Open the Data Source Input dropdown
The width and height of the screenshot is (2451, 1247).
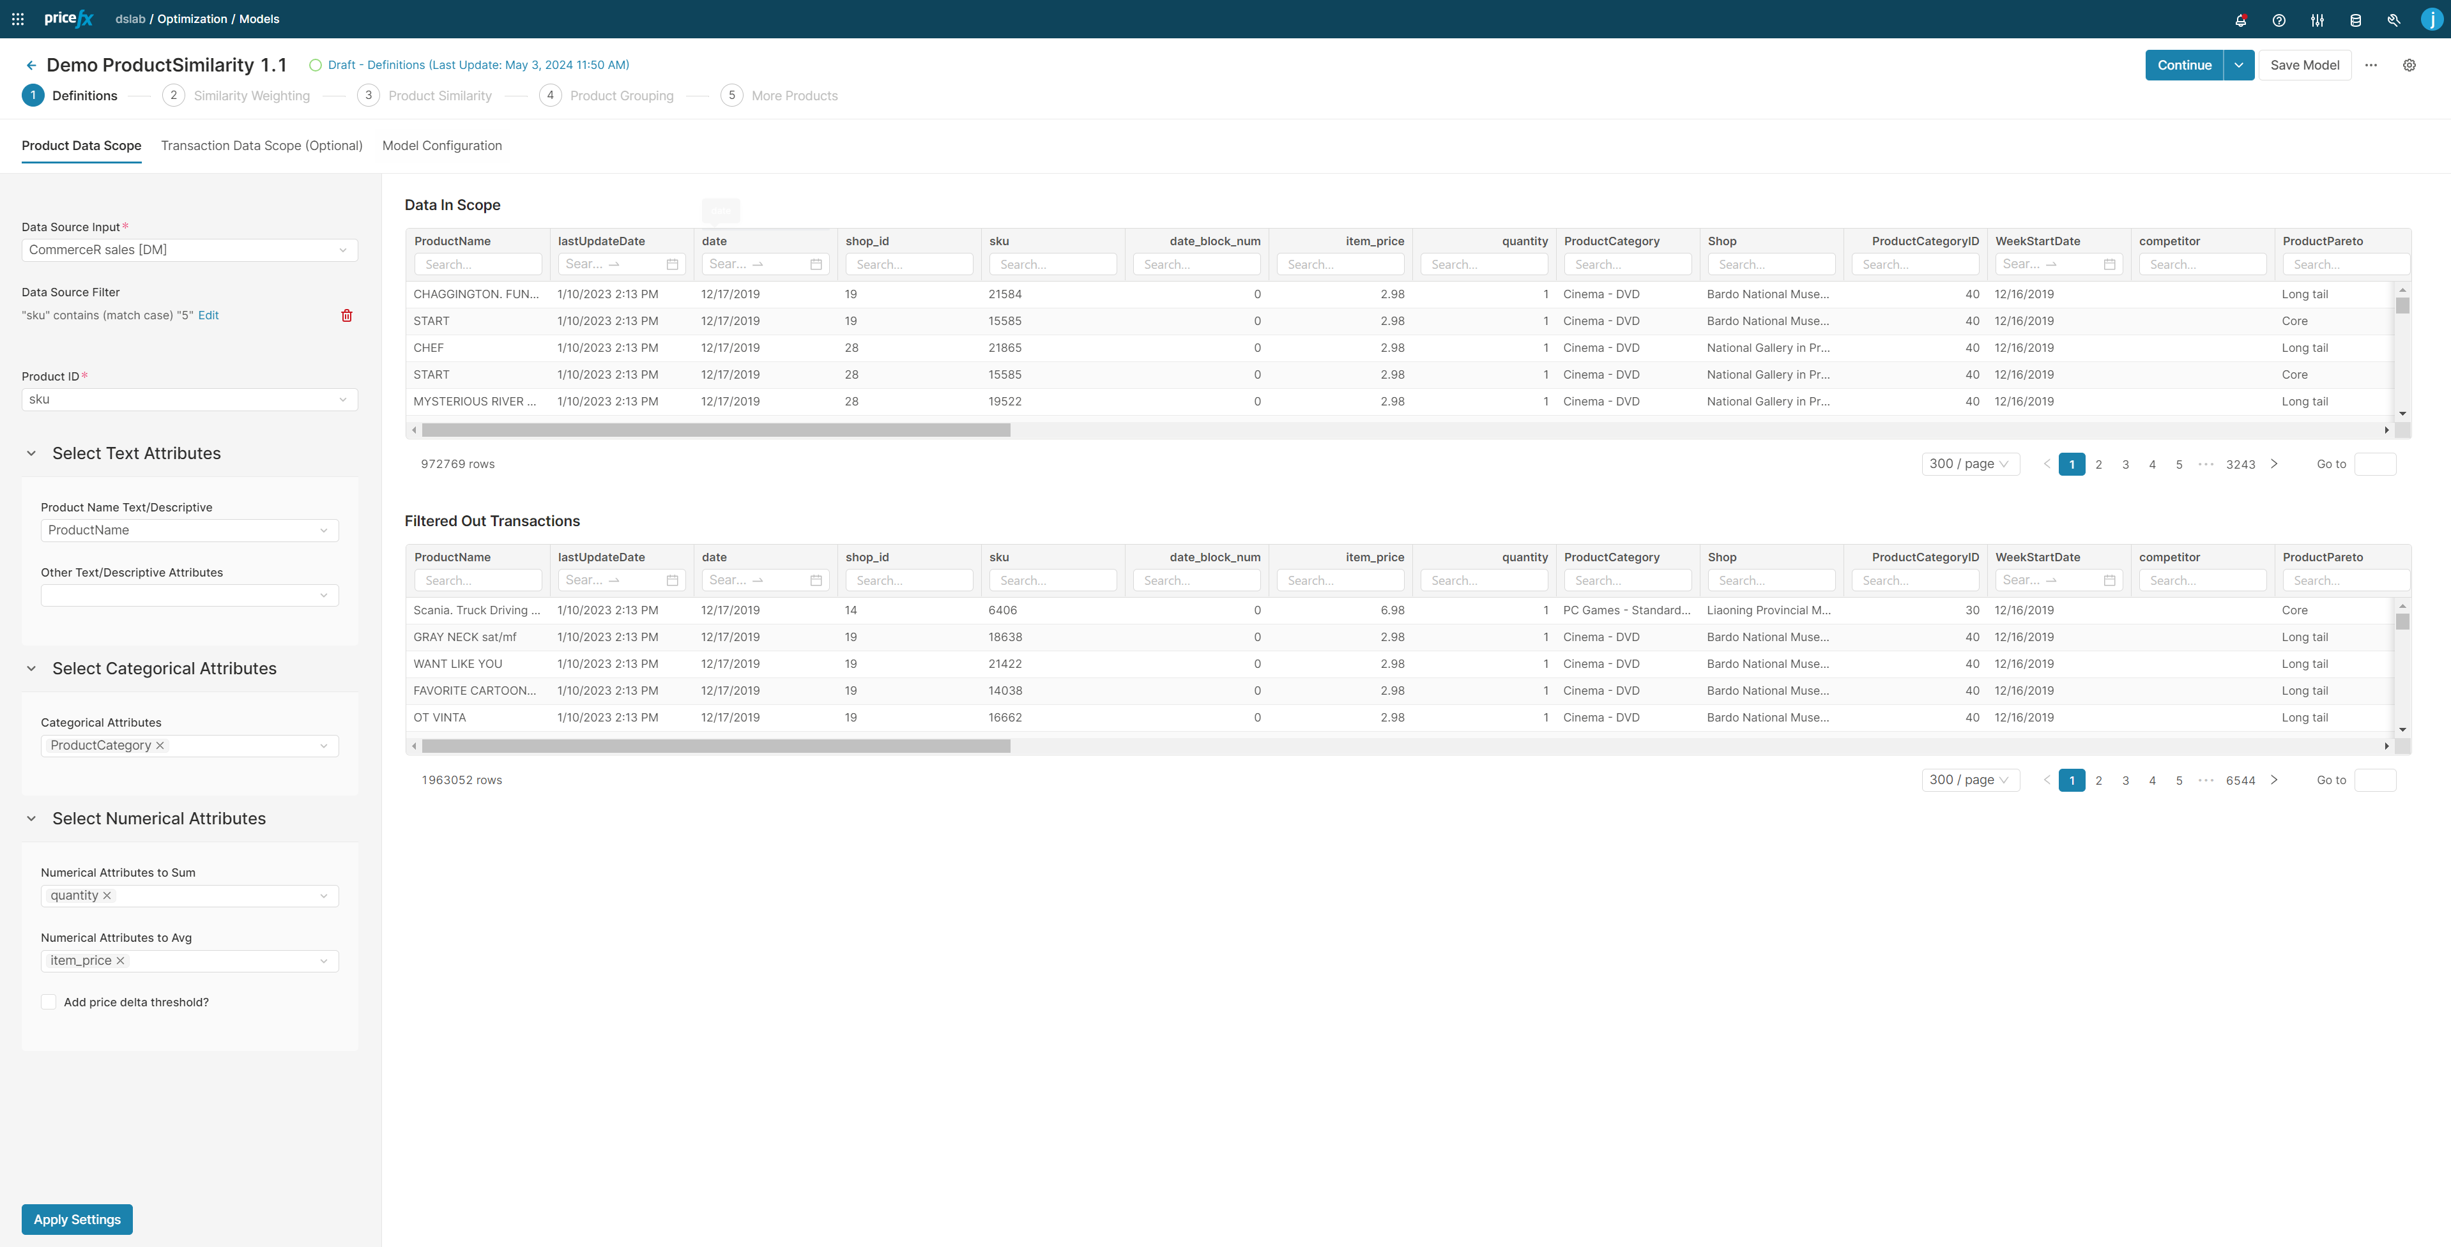coord(189,250)
